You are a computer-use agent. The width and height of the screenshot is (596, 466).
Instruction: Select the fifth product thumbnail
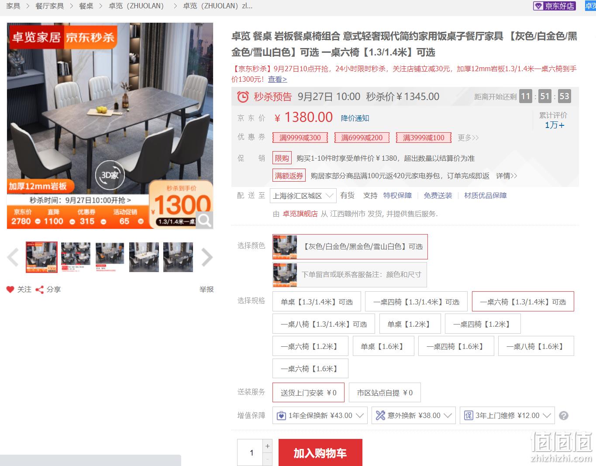[178, 257]
